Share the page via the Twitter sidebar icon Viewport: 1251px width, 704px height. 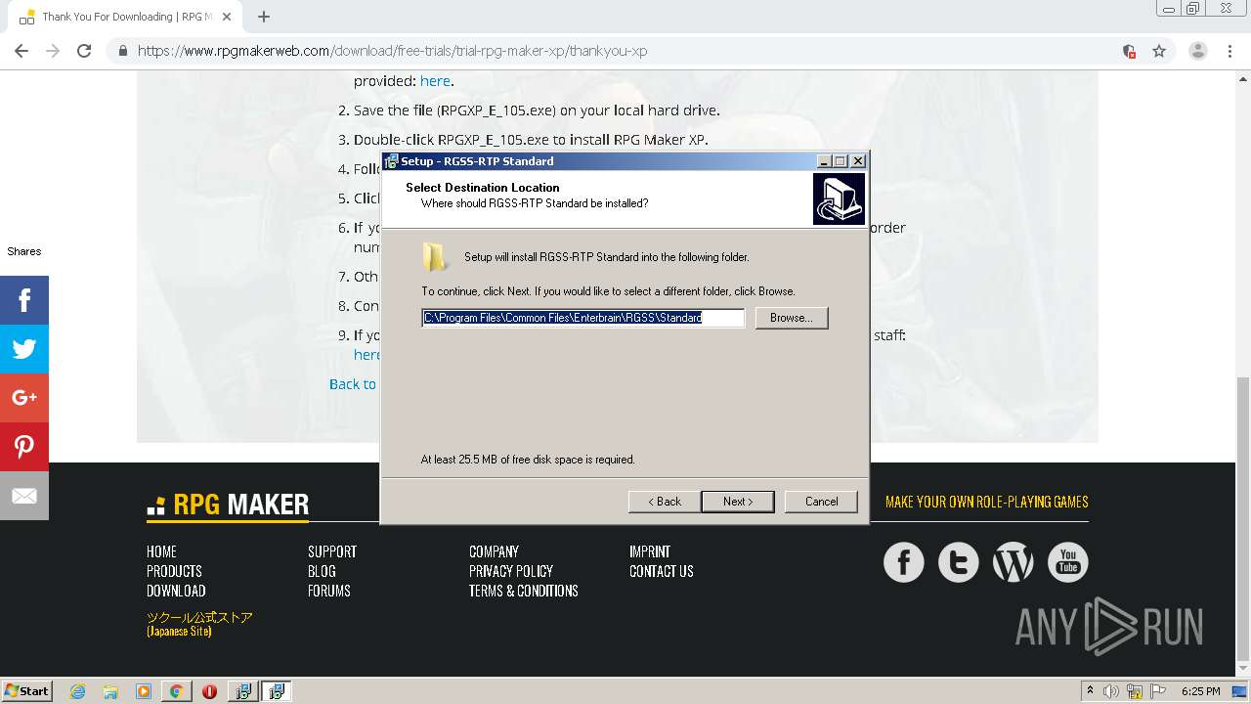[24, 349]
